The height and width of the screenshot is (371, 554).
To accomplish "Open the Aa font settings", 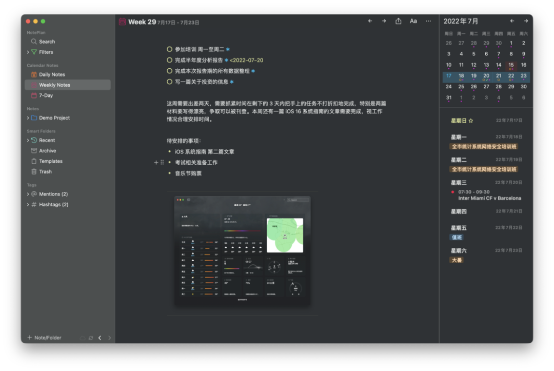I will point(413,21).
